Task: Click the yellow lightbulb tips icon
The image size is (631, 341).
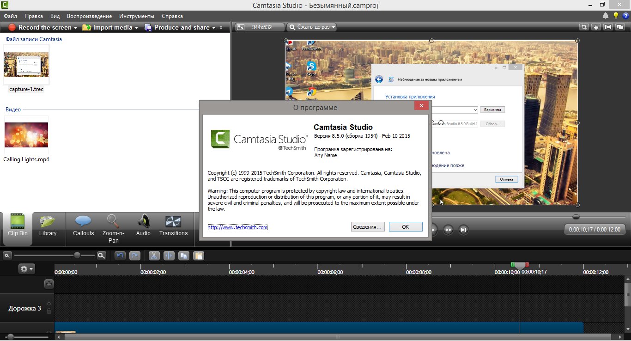Action: click(x=615, y=16)
